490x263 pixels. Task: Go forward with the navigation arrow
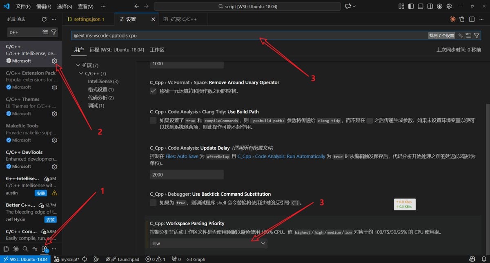(x=146, y=7)
